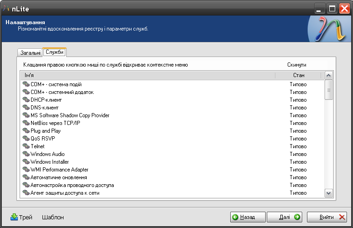353x228 pixels.
Task: Select icon of MS Software Shadow Copy Provider
Action: [x=26, y=115]
